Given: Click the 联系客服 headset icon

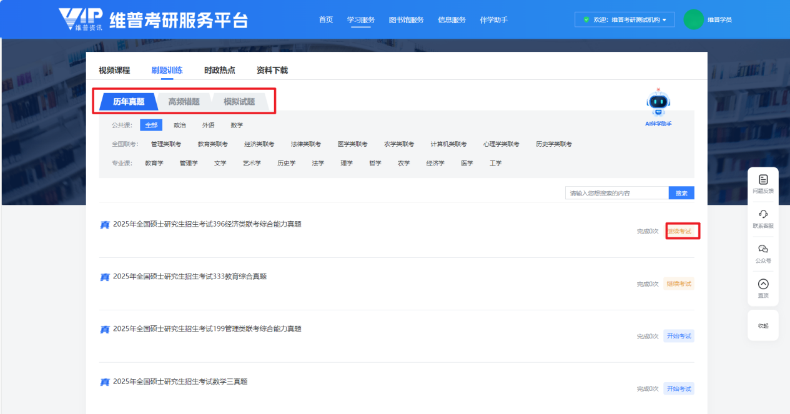Looking at the screenshot, I should (x=763, y=214).
